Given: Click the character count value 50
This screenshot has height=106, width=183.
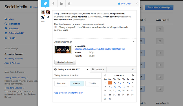Looking at the screenshot, I should (x=133, y=69).
